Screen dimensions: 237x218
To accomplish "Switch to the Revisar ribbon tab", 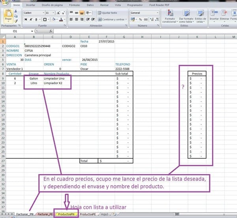I will click(104, 5).
